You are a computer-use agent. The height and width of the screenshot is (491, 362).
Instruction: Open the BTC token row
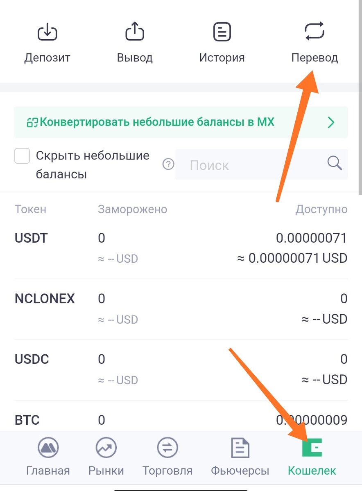coord(181,420)
